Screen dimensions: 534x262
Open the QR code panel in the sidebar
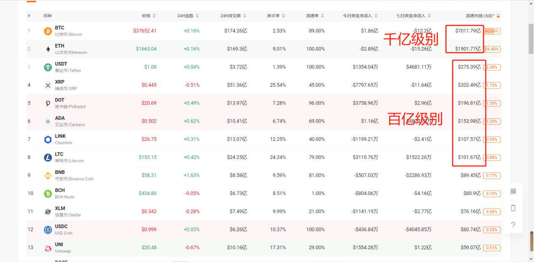click(x=513, y=191)
